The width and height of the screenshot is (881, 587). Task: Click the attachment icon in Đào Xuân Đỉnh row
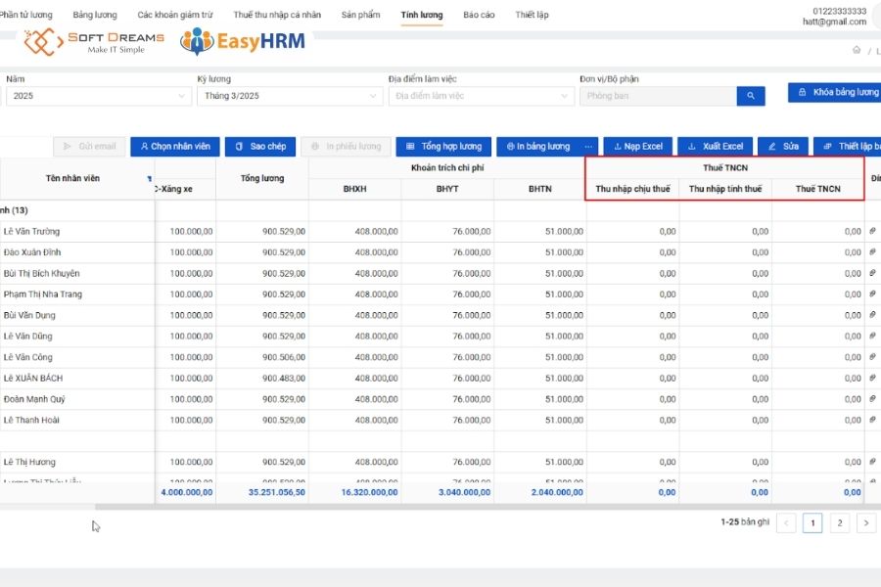point(872,251)
